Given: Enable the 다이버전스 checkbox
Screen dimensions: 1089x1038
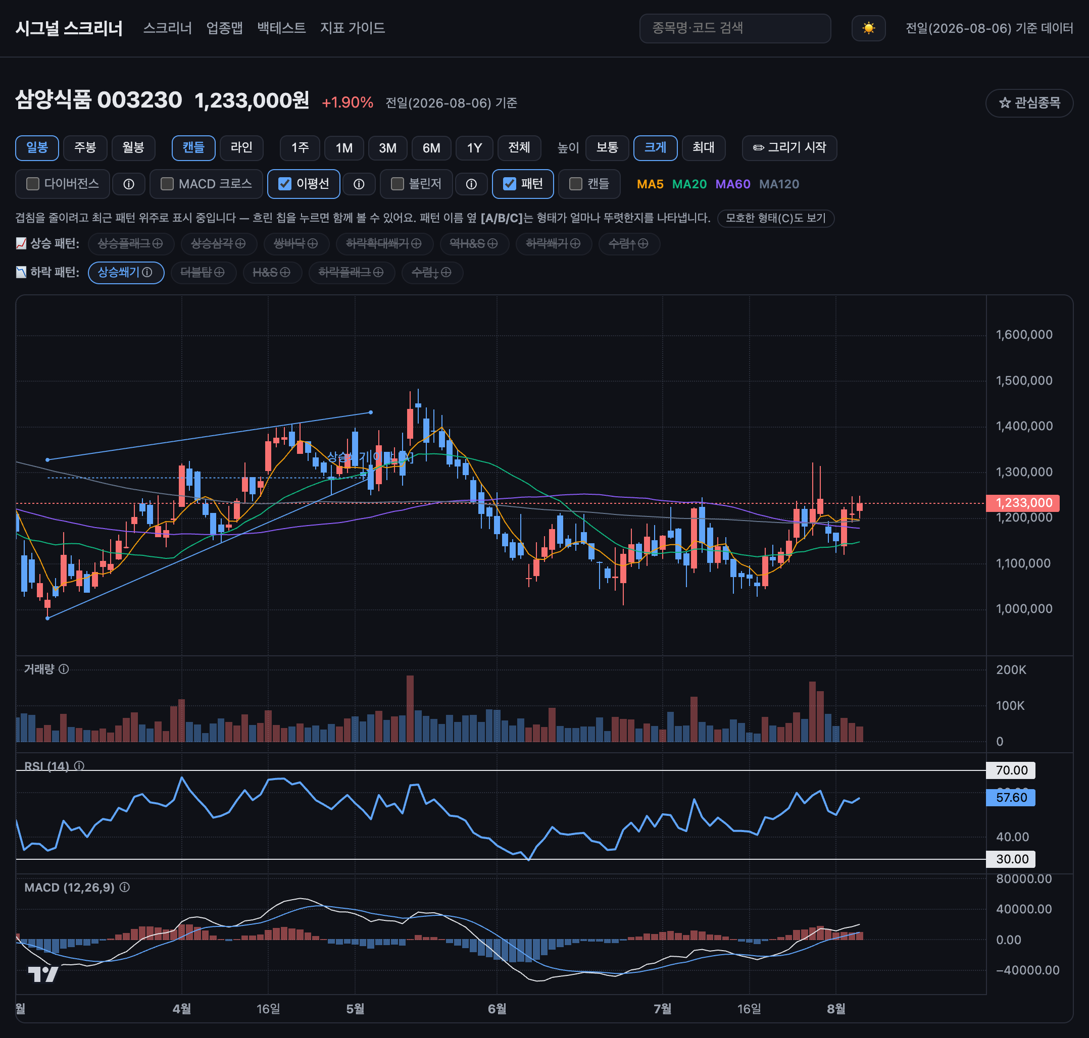Looking at the screenshot, I should (33, 184).
